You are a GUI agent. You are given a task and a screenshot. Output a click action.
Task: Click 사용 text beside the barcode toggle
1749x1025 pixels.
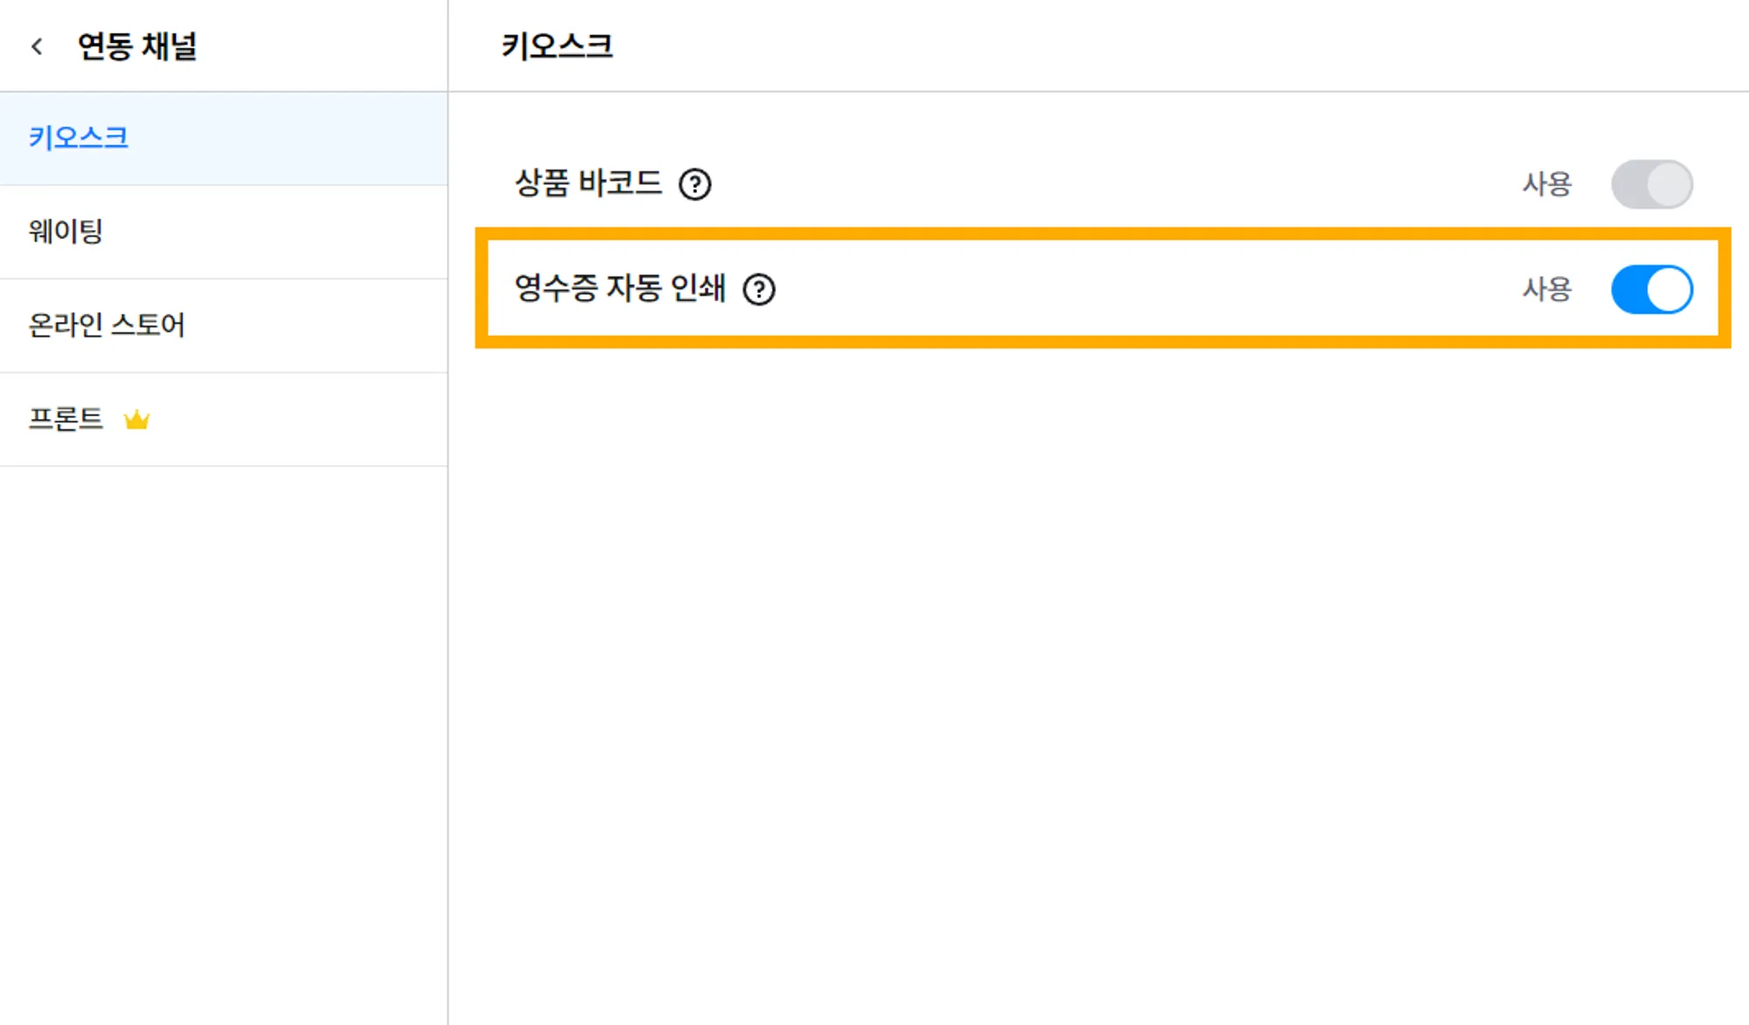pos(1546,184)
